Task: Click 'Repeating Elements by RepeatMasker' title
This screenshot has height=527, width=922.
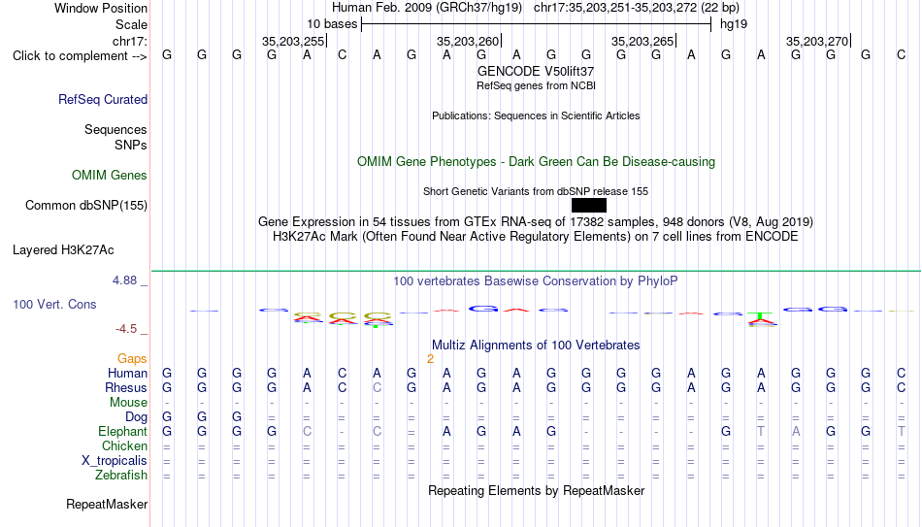Action: 536,490
